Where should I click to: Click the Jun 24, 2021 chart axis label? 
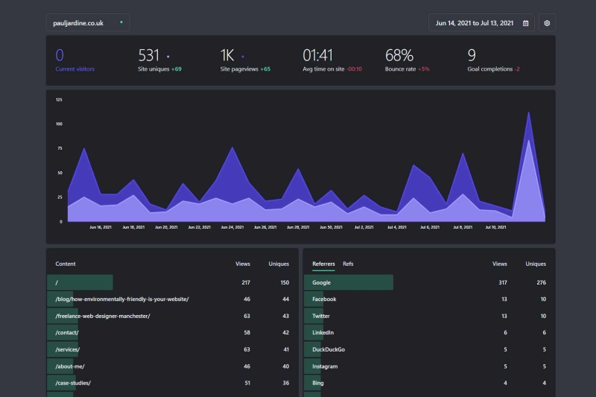tap(232, 227)
